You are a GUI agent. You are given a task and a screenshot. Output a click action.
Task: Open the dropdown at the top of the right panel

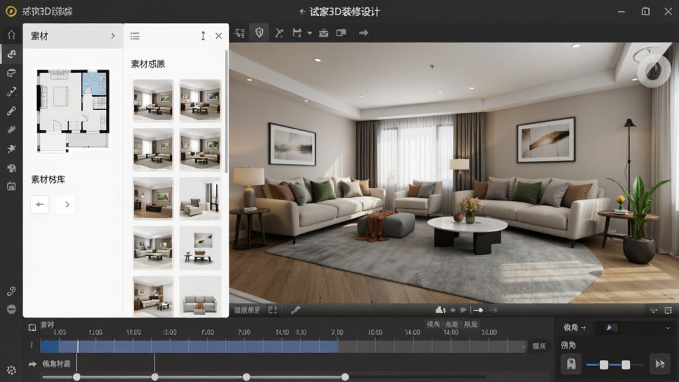click(635, 328)
